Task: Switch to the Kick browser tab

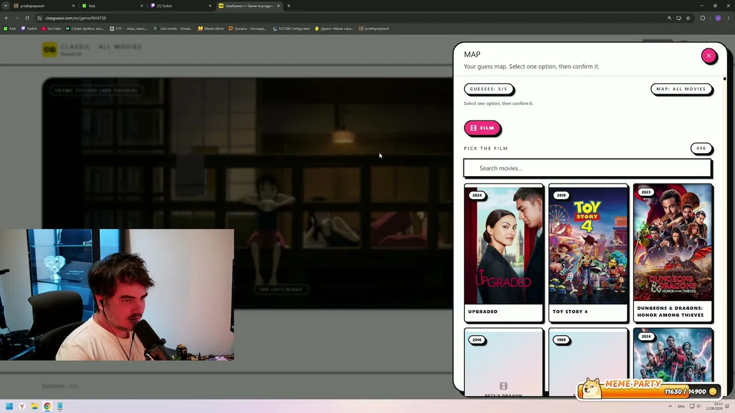Action: (112, 6)
